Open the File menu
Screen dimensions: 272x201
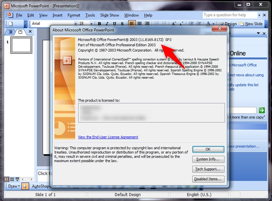tap(19, 15)
